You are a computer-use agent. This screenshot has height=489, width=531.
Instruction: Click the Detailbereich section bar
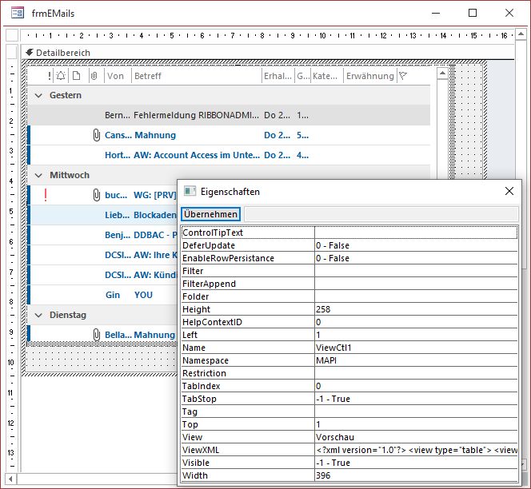point(62,53)
